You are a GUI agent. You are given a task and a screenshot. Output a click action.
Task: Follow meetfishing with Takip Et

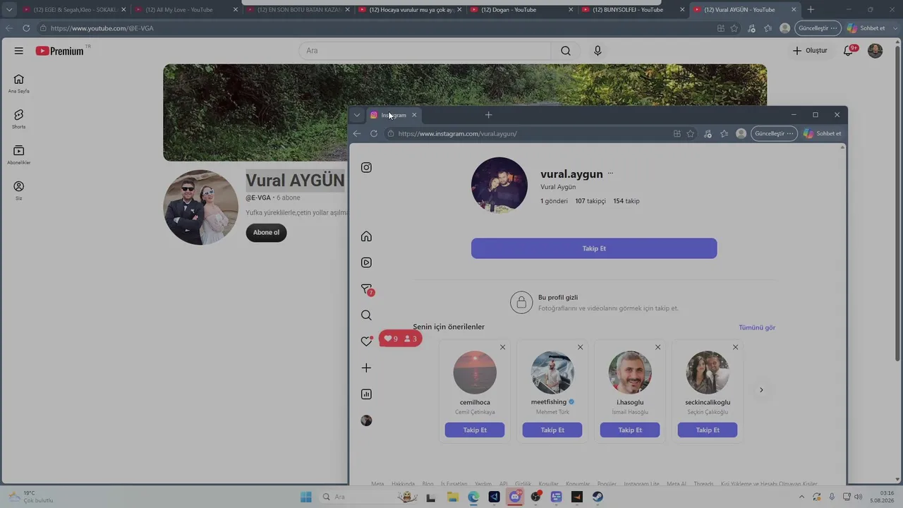coord(552,430)
